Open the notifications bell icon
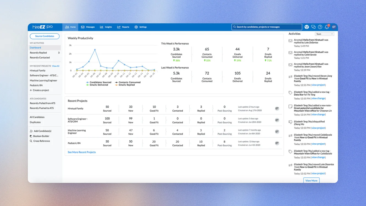Viewport: 366px width, 206px height. click(x=327, y=27)
